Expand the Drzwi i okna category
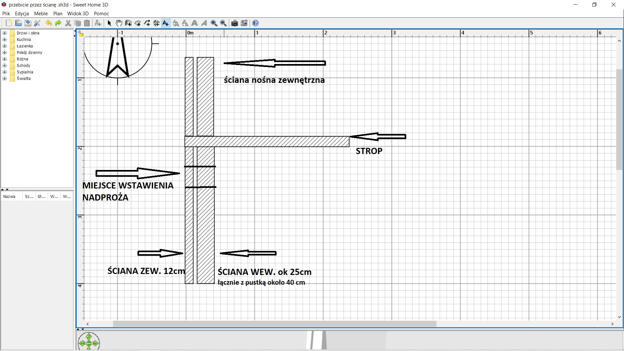This screenshot has height=351, width=624. click(x=5, y=33)
